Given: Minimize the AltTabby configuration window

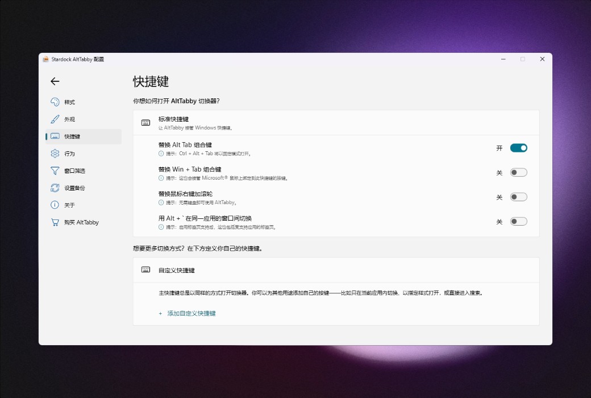Looking at the screenshot, I should click(x=503, y=59).
